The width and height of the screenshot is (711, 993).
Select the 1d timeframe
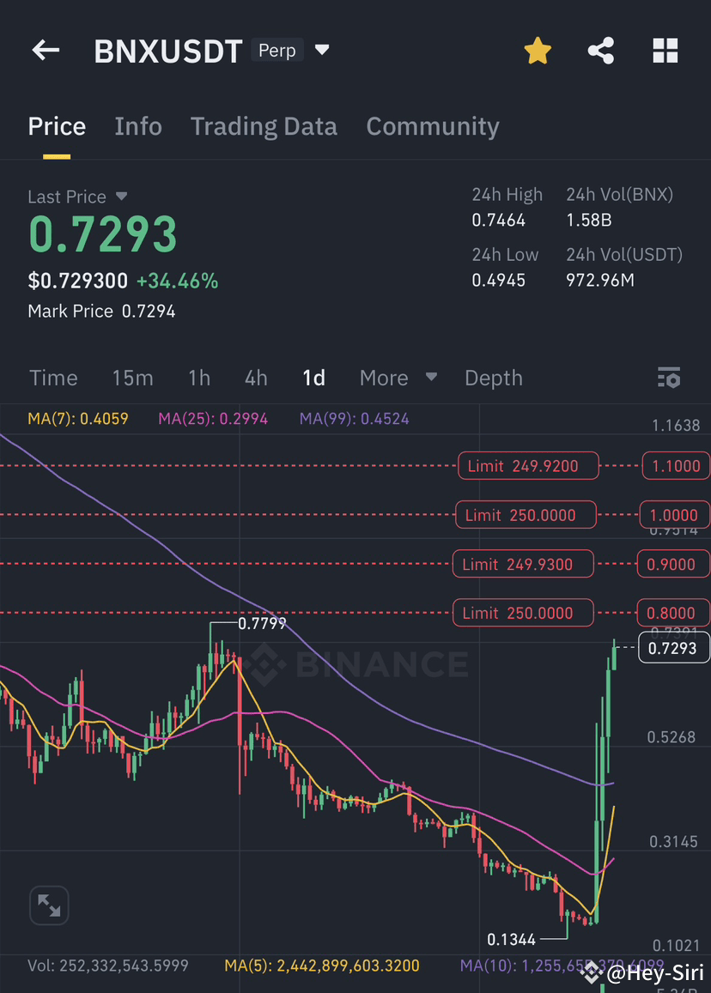point(313,378)
